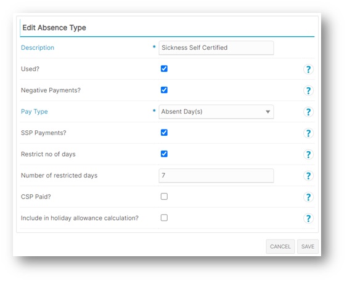Untick the Restrict no of days checkbox
This screenshot has height=282, width=347.
[x=164, y=154]
